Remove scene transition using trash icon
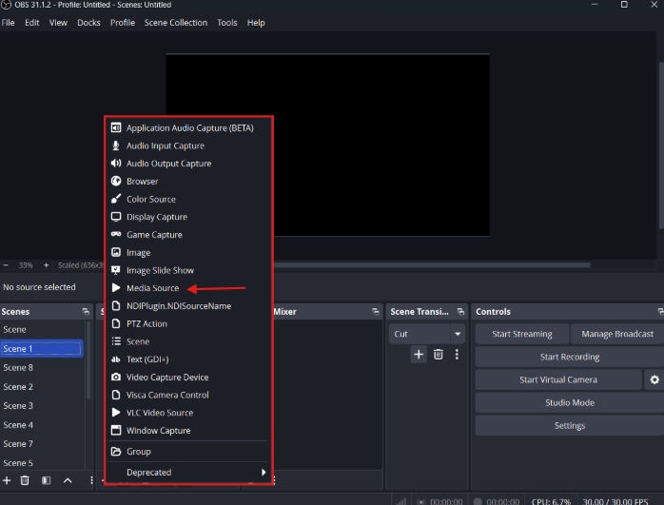This screenshot has height=505, width=664. coord(439,354)
